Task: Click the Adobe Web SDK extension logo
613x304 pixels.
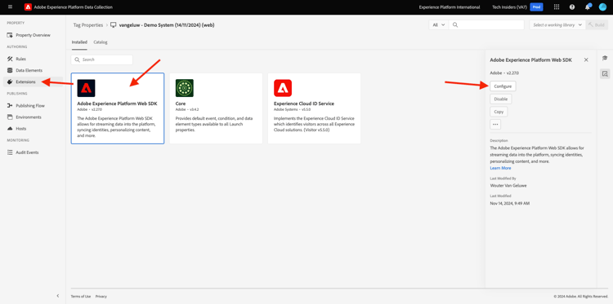Action: pyautogui.click(x=86, y=88)
